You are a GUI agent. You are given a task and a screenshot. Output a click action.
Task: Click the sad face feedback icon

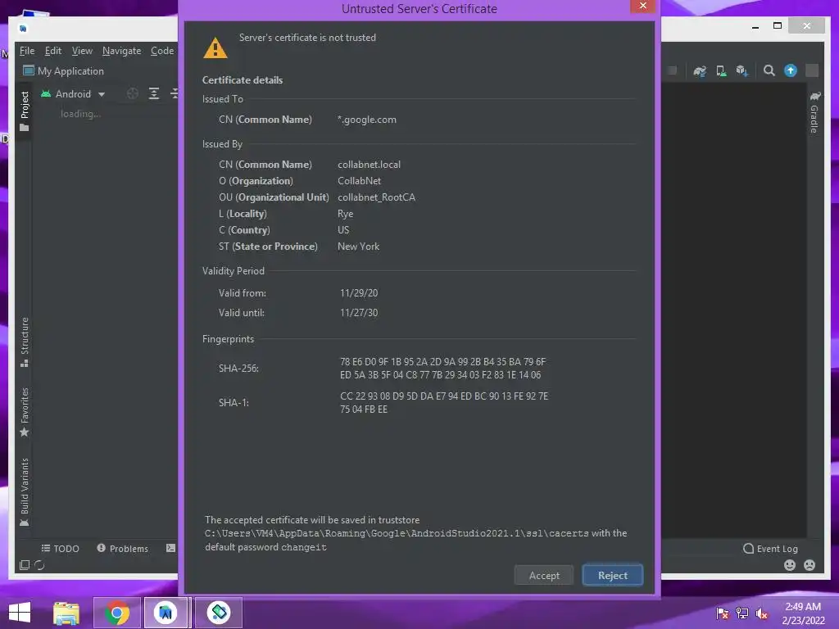click(810, 565)
